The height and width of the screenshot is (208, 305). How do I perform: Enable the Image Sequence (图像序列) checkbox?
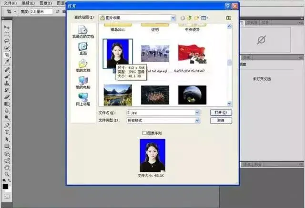tap(145, 132)
